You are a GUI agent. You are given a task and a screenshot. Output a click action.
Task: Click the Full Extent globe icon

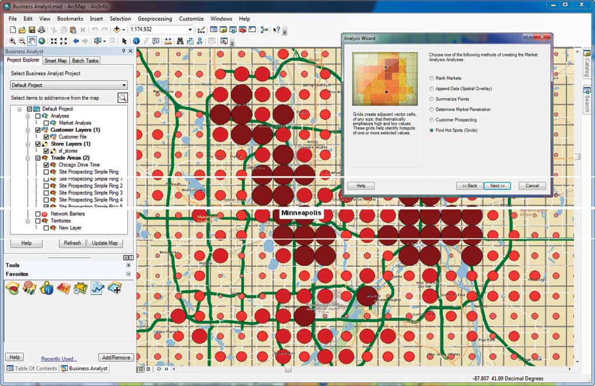click(x=42, y=41)
